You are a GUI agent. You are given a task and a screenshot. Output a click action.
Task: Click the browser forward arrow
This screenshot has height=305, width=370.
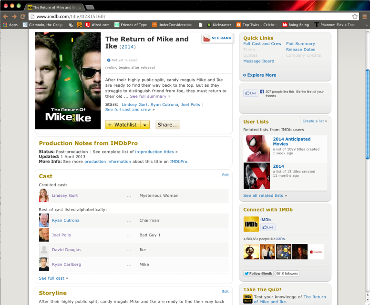coord(14,17)
